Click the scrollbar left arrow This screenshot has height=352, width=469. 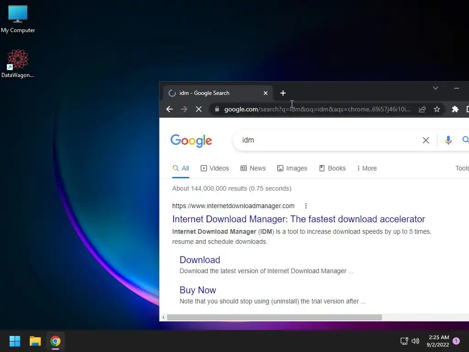pos(164,317)
